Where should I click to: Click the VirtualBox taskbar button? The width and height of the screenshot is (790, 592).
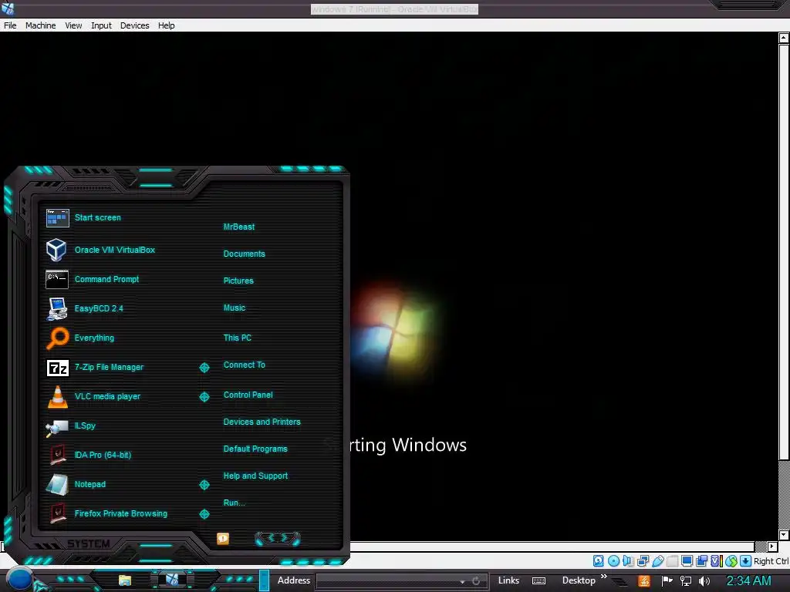click(172, 580)
